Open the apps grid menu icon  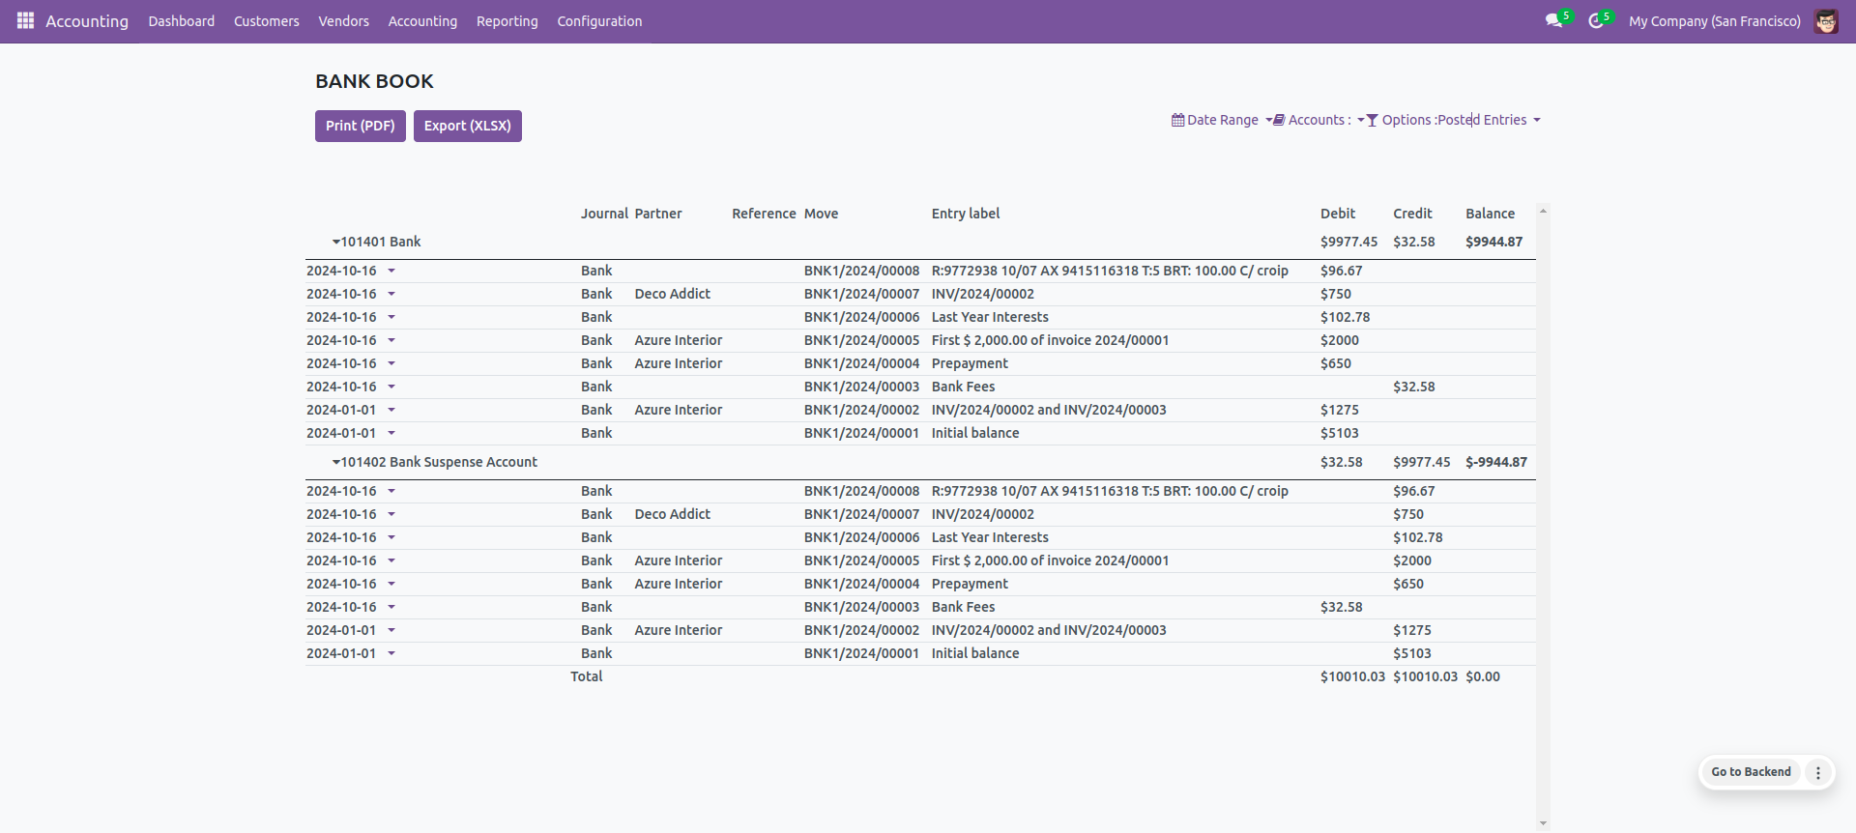pyautogui.click(x=25, y=20)
